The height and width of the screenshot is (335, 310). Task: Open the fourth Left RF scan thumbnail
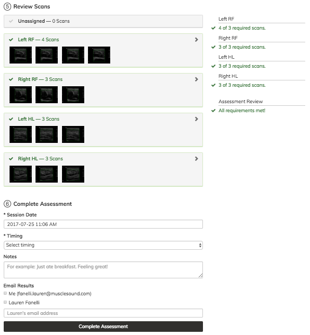pos(99,55)
